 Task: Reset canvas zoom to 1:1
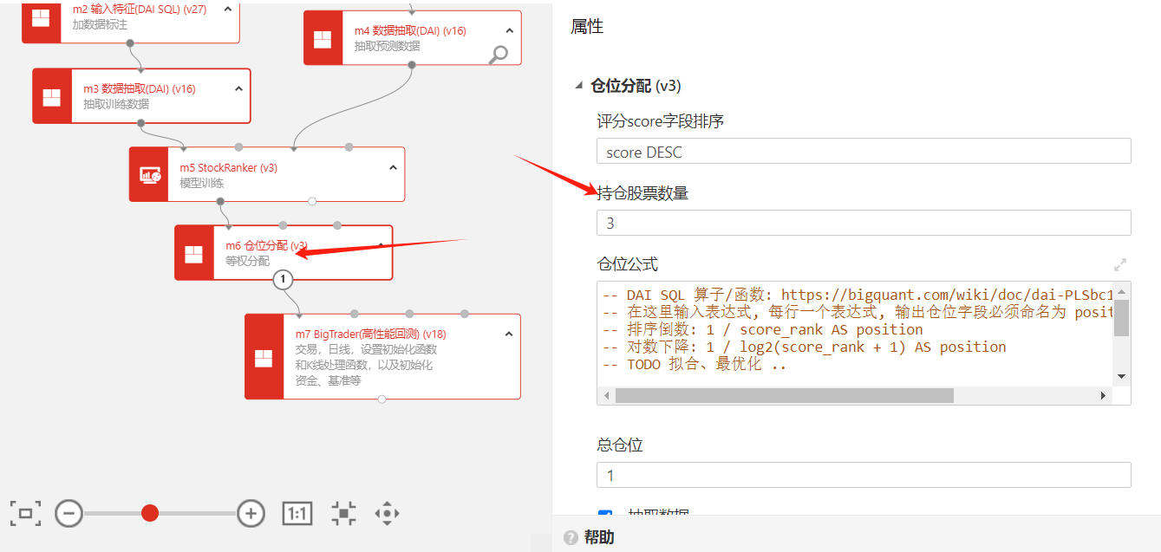click(x=297, y=514)
